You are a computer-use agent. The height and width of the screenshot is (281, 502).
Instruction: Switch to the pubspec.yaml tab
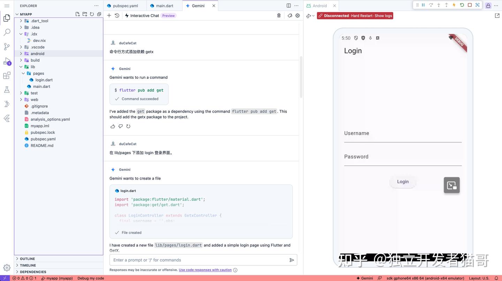click(125, 6)
